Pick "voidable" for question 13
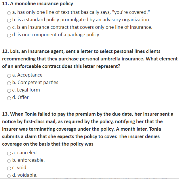Screen dimensions: 179x179 click(9, 176)
